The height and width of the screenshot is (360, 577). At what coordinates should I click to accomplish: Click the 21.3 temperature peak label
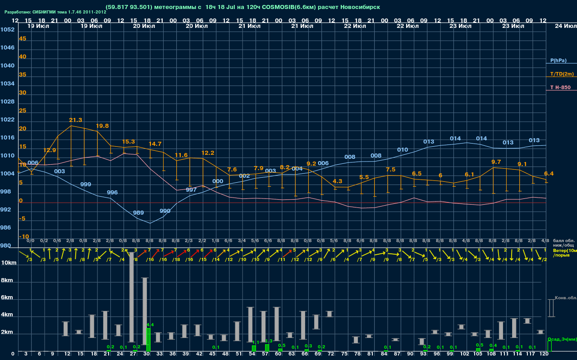76,120
